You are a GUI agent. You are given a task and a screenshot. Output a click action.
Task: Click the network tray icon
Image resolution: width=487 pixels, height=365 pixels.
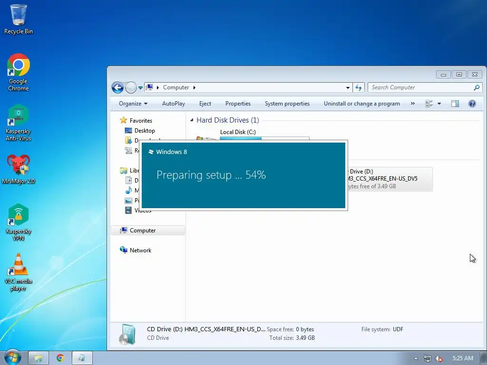pos(428,358)
